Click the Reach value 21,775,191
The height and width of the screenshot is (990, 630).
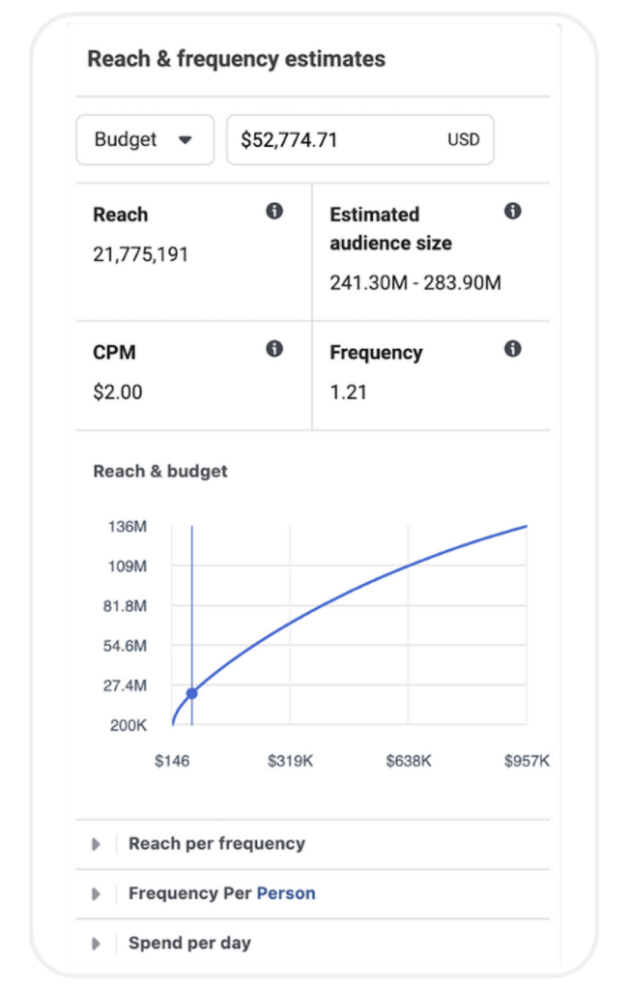coord(141,254)
